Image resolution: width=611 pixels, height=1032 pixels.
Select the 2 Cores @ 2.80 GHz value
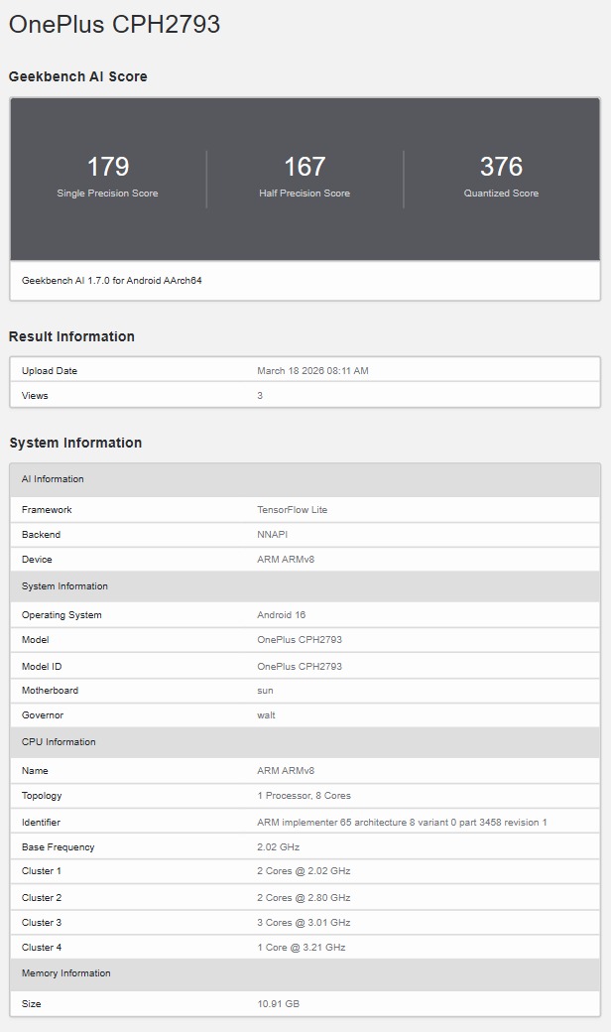tap(304, 898)
